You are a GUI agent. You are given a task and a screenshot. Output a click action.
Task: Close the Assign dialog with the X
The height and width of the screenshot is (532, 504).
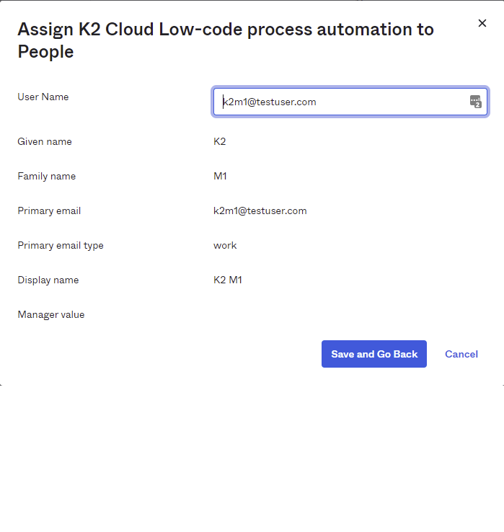[x=482, y=23]
